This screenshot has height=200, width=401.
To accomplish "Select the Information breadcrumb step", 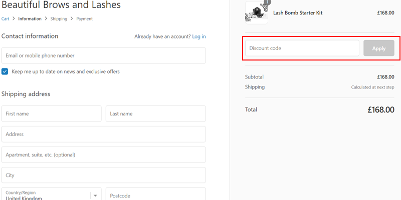I will 30,19.
